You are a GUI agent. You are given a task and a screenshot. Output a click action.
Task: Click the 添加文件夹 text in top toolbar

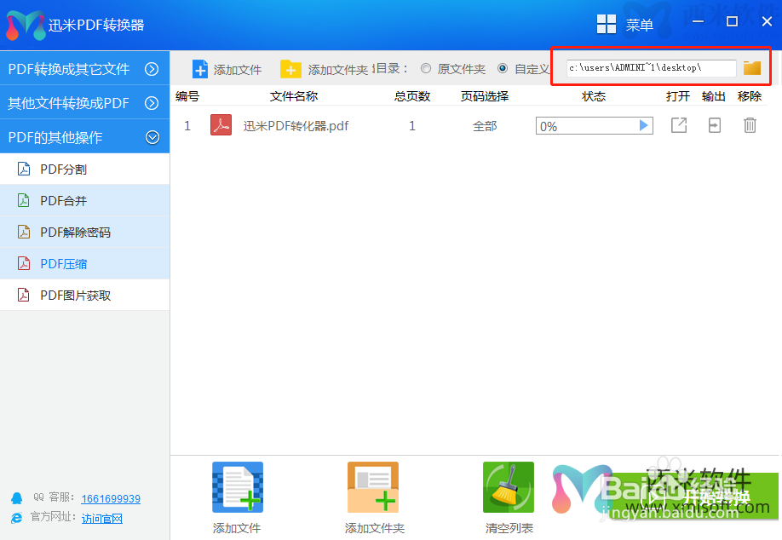(337, 70)
